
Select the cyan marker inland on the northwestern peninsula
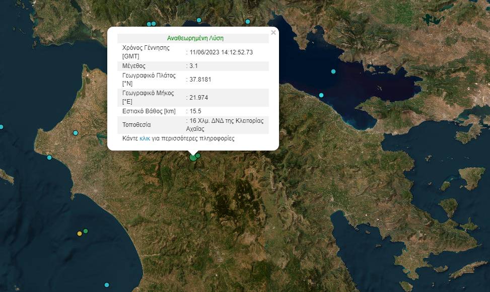point(76,133)
